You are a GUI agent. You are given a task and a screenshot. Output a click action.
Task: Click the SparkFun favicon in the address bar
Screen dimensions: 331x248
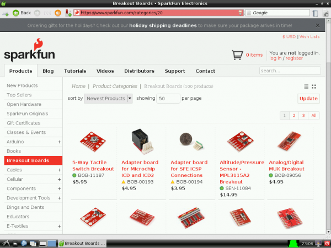pos(77,13)
